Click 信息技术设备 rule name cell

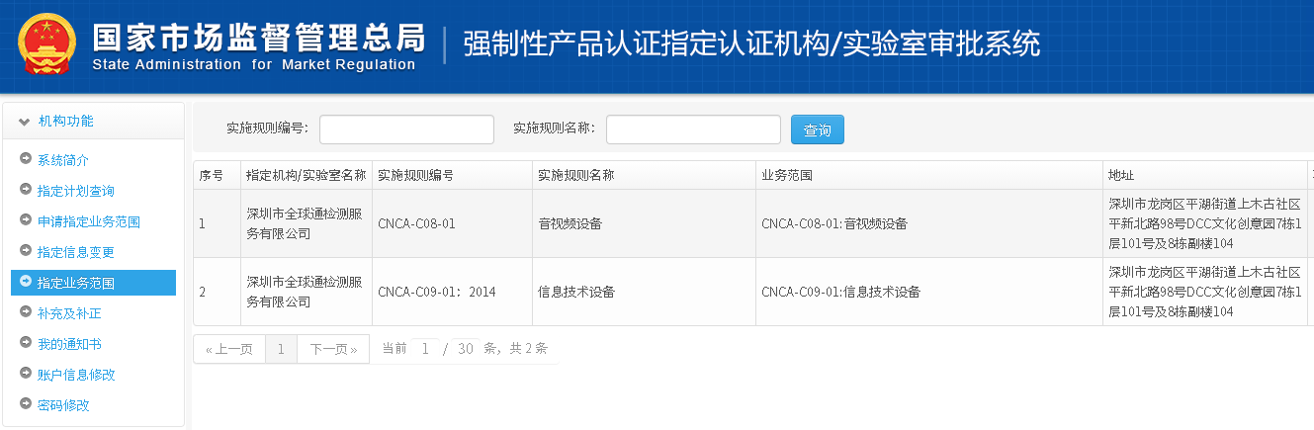tap(644, 292)
